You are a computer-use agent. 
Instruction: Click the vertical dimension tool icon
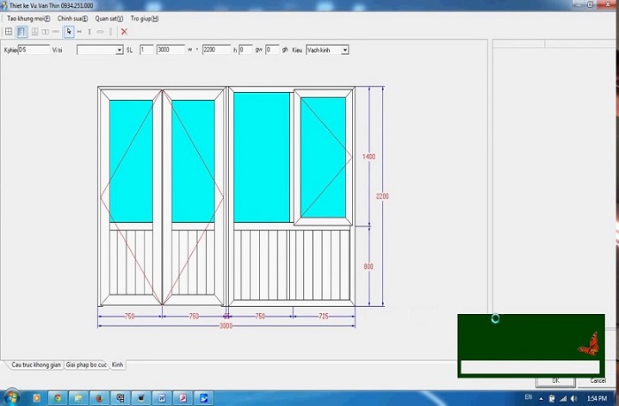coord(89,32)
